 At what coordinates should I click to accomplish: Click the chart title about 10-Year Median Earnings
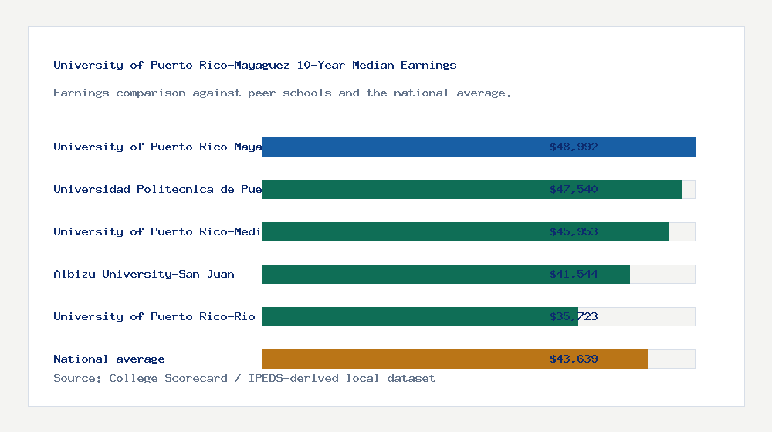[x=255, y=65]
